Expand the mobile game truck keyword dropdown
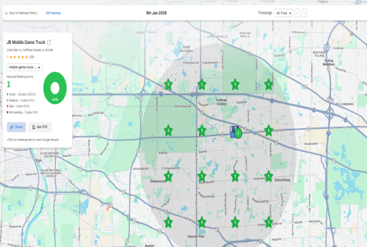Screen dimensions: 367x247 (25, 67)
